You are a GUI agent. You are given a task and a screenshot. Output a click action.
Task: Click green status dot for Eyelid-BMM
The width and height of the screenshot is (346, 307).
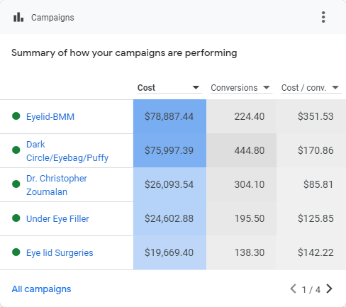[x=16, y=116]
